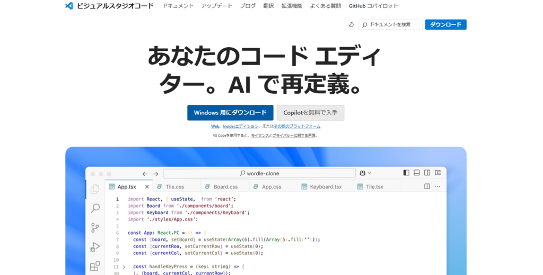Open the GitHub コパイロット menu item
This screenshot has height=275, width=543.
[373, 6]
